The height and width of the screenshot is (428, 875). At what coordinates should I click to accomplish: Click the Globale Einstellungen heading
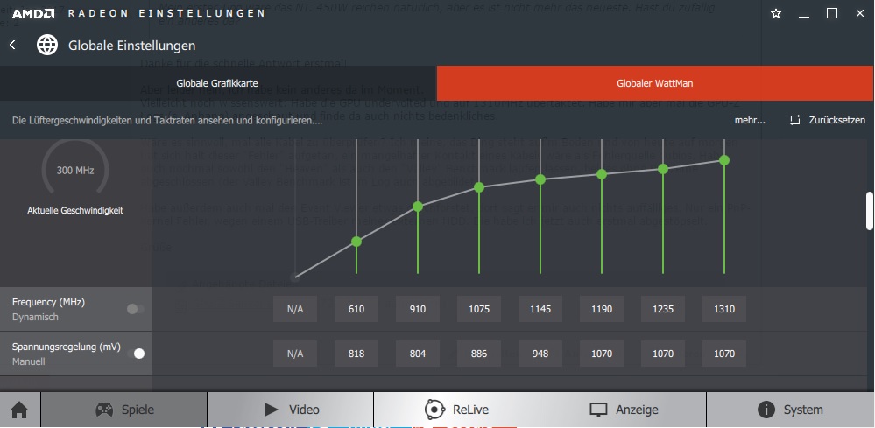point(131,46)
